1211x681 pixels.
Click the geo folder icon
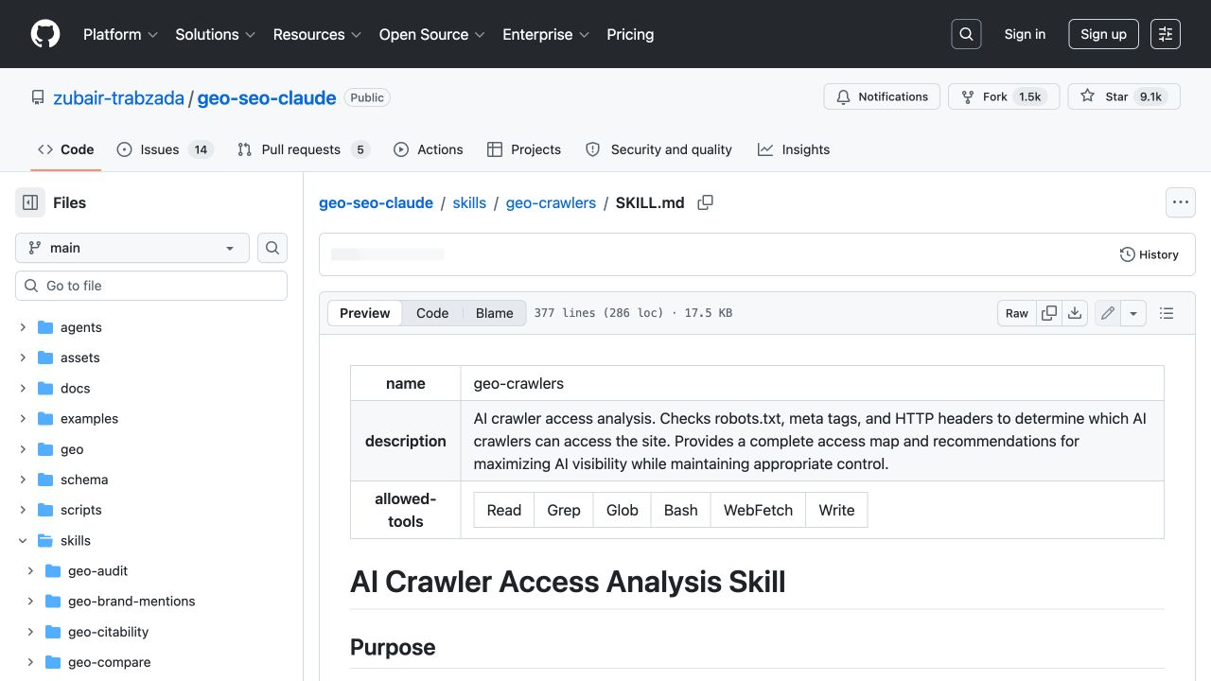tap(45, 449)
